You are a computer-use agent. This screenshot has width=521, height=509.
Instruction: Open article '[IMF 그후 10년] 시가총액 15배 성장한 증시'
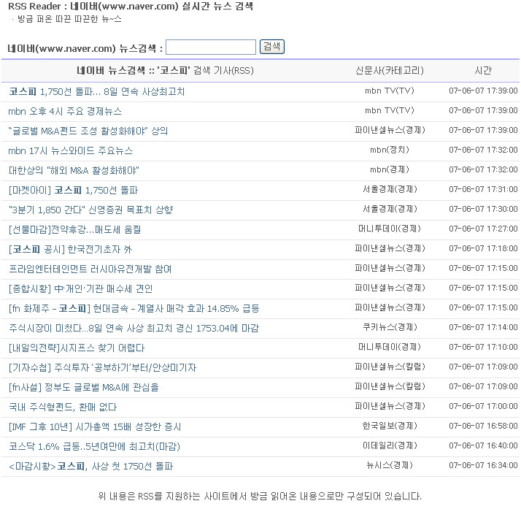[95, 426]
